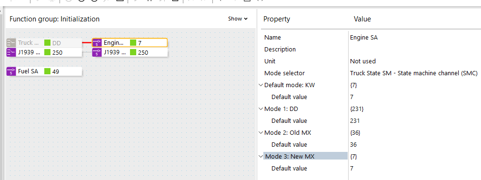Select the Default mode: KW label

pyautogui.click(x=290, y=85)
